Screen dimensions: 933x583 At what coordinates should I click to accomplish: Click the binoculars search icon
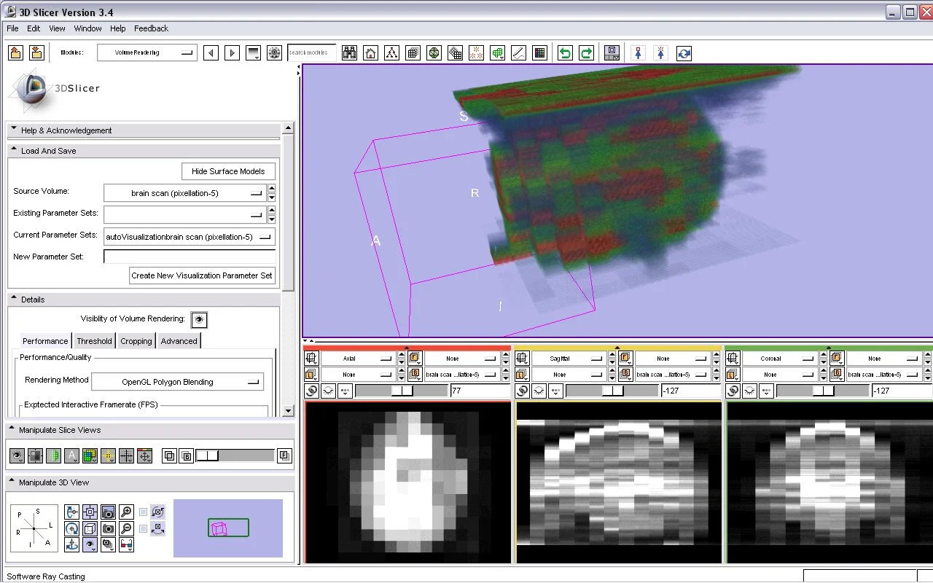[350, 52]
